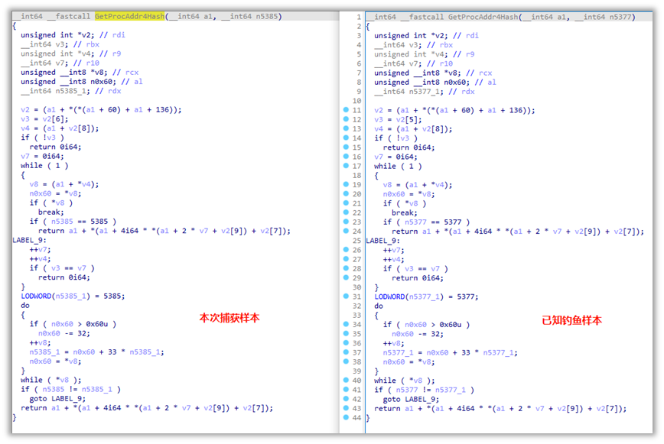Toggle the breakpoint dot at line 20
The height and width of the screenshot is (444, 664).
point(346,193)
